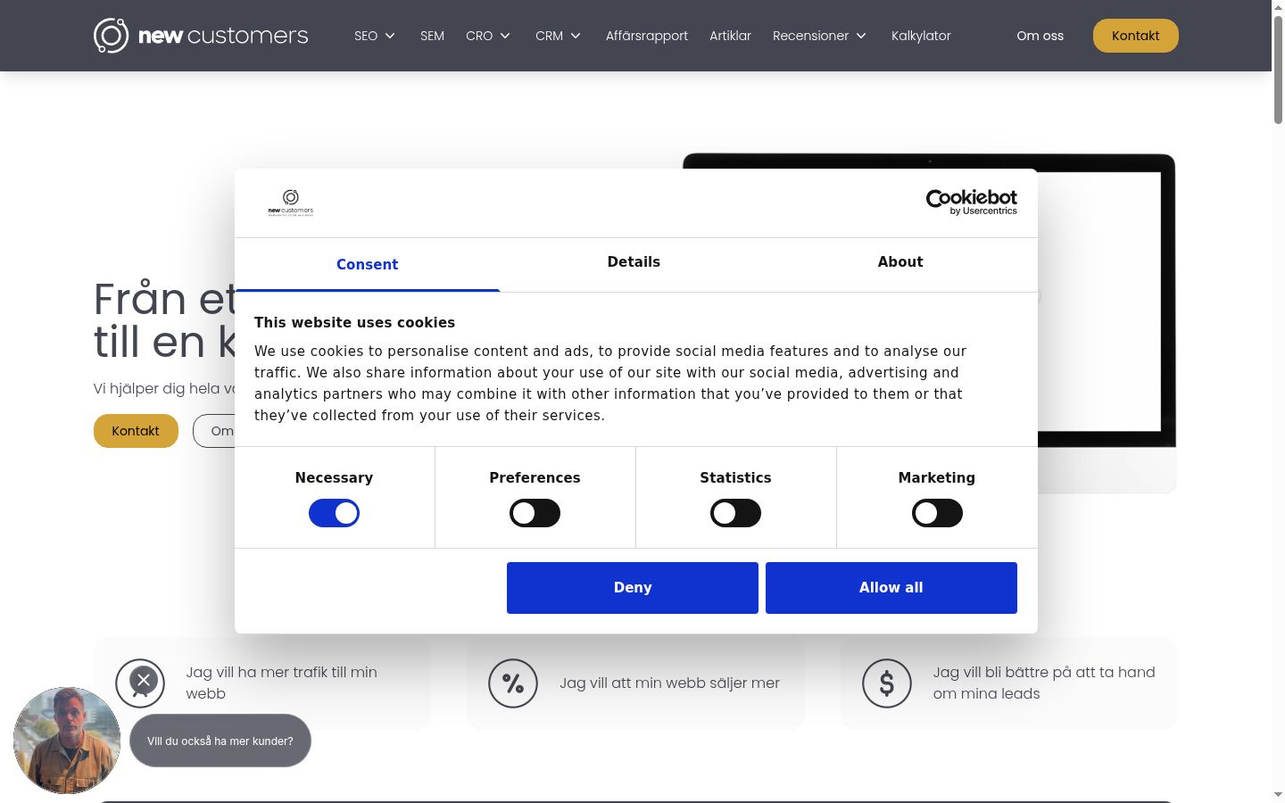Select 'Jag vill bli bättre på att ta hand om mina leads'
1285x803 pixels.
[1009, 683]
